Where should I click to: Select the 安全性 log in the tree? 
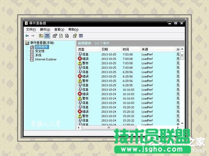tap(40, 51)
